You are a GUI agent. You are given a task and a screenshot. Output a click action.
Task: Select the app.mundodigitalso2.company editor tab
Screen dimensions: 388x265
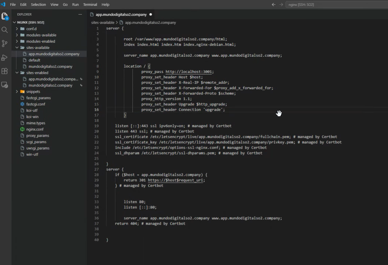[x=121, y=15]
